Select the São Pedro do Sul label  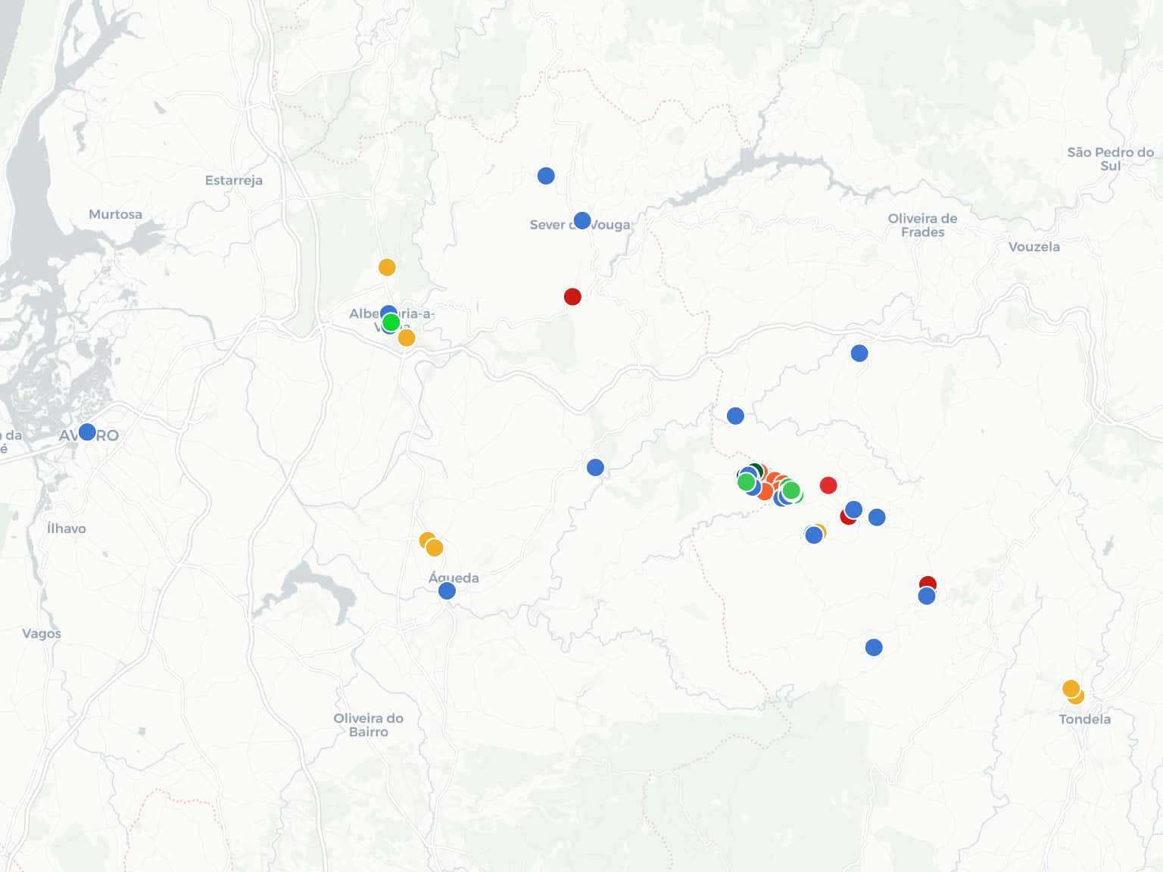[x=1110, y=159]
